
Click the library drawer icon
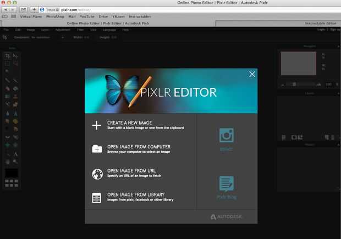tap(97, 198)
